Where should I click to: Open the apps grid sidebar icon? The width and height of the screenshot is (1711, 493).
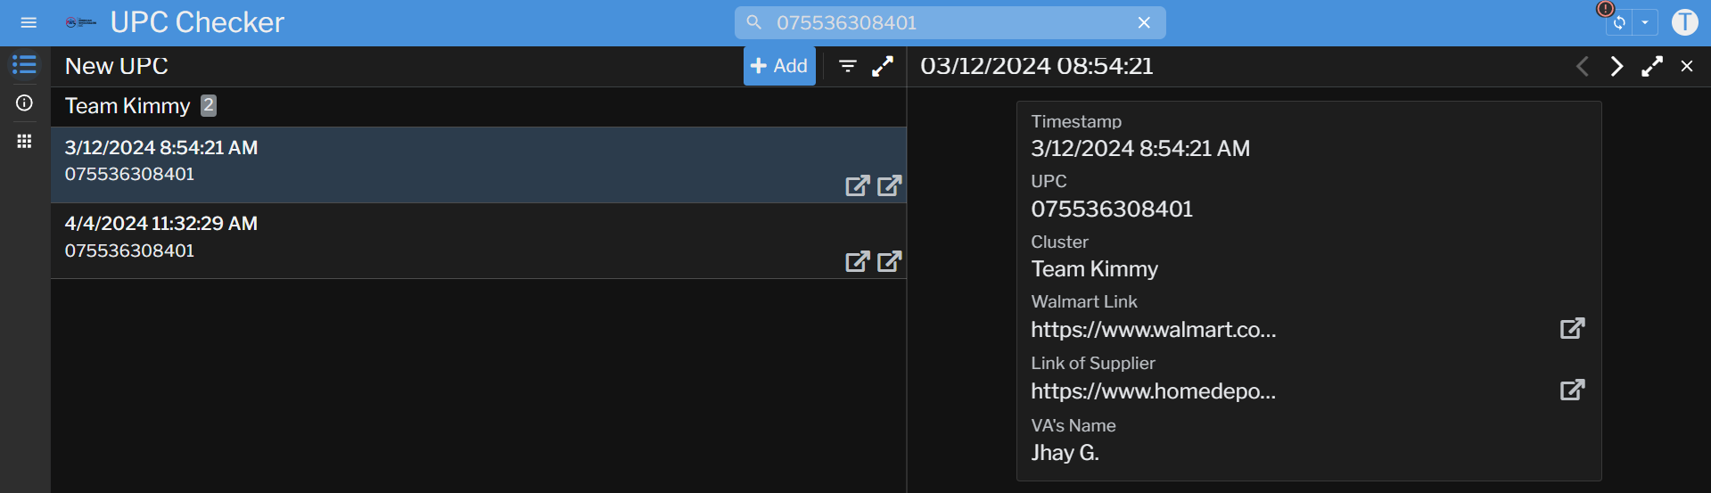coord(24,142)
